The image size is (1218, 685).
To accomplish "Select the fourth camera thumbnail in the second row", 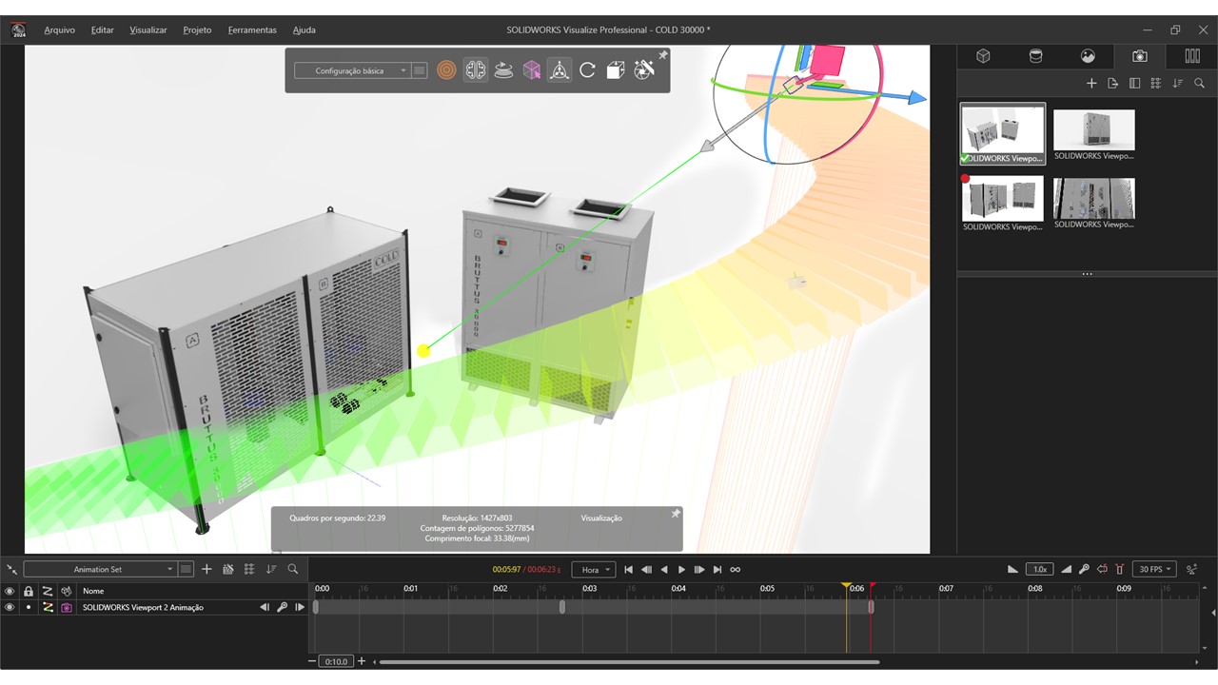I will point(1094,203).
